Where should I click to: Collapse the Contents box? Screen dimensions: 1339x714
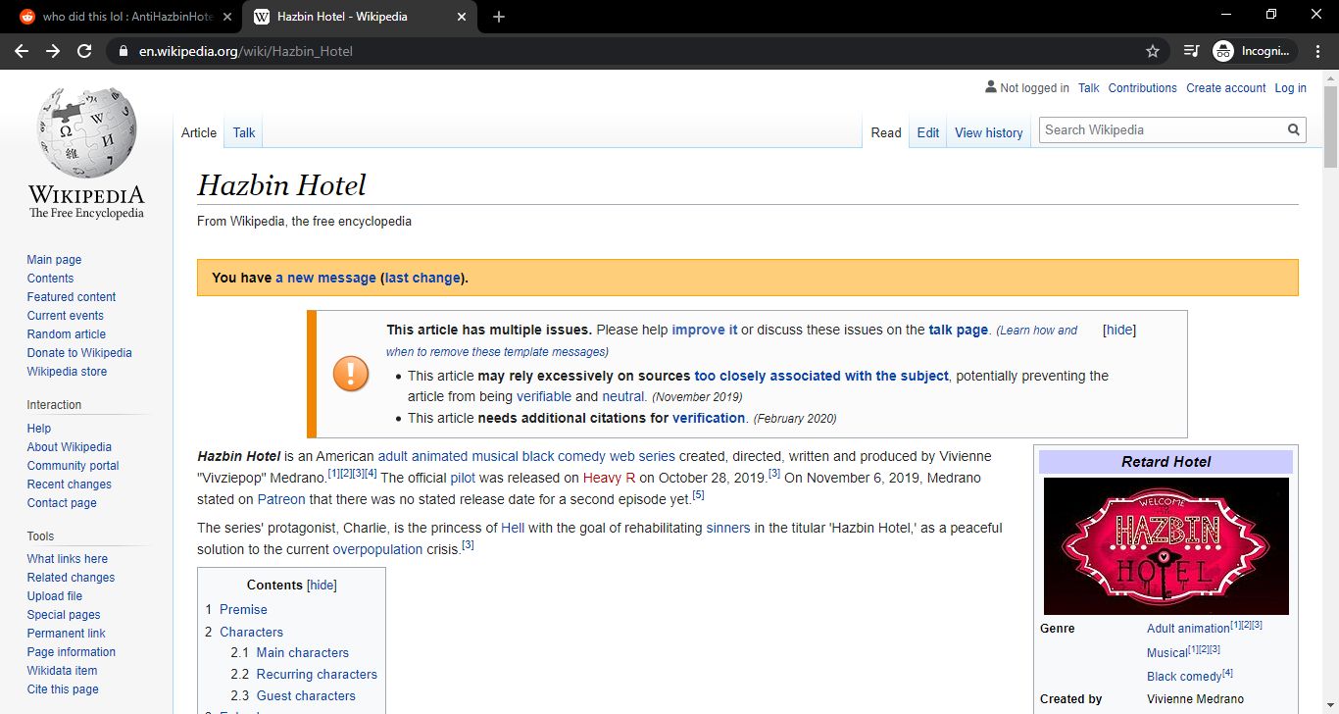322,585
